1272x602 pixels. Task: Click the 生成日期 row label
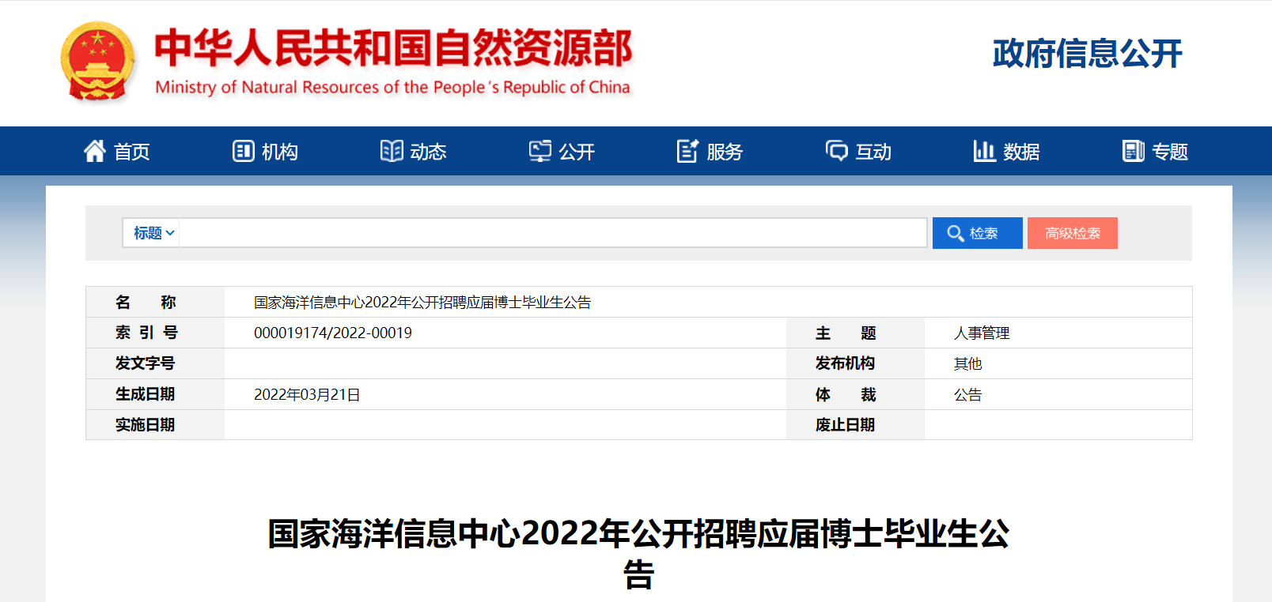[145, 394]
